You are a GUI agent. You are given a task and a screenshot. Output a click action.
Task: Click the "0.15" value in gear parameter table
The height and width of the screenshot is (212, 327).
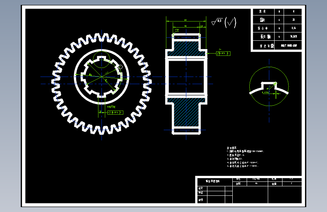(x=293, y=28)
